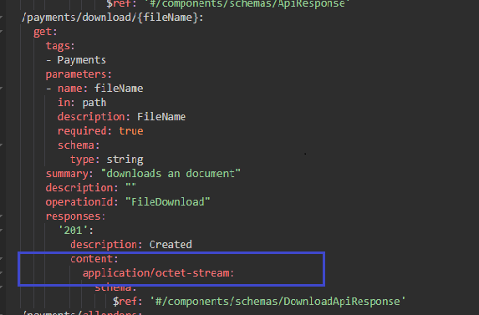The image size is (479, 315).
Task: Collapse the get: block fold arrow
Action: click(x=1, y=32)
